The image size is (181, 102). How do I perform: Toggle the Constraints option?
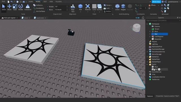(38, 8)
